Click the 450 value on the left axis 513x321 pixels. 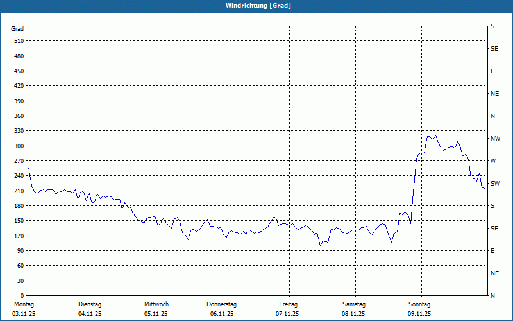coord(19,71)
